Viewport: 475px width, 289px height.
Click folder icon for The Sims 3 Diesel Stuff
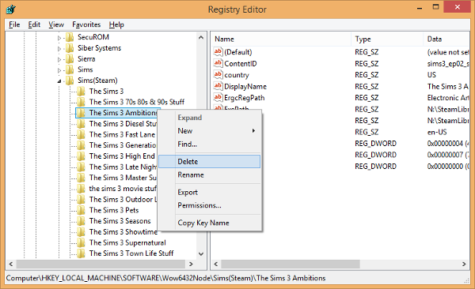81,124
